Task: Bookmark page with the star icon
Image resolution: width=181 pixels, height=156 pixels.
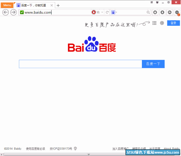Action: 98,12
